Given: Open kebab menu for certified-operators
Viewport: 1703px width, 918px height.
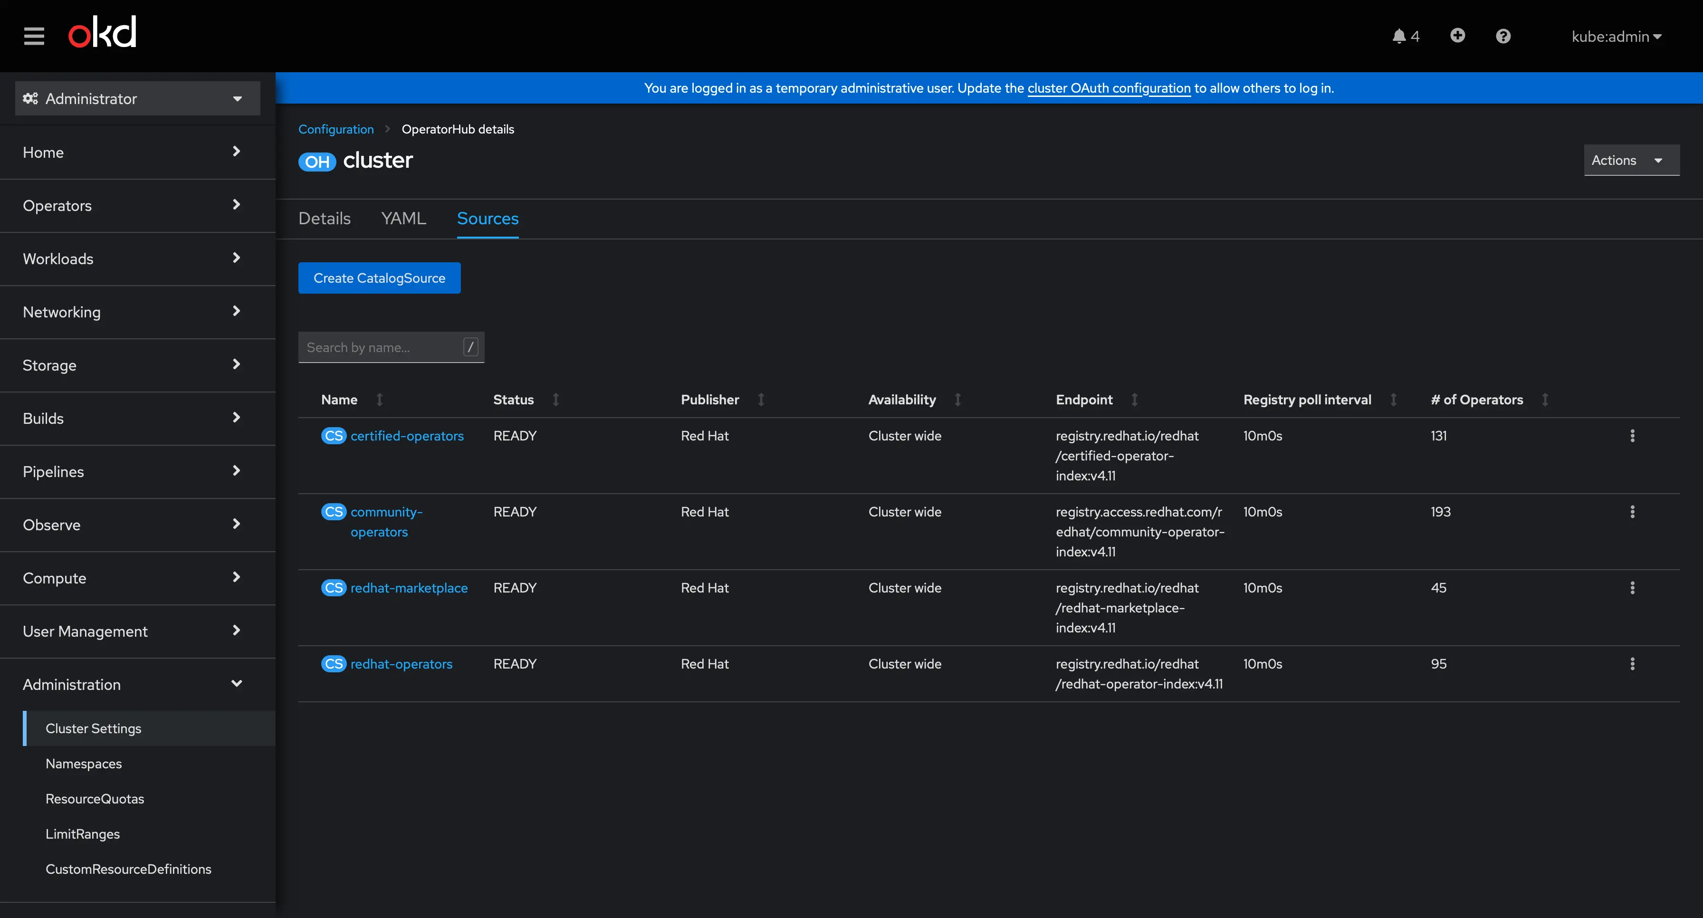Looking at the screenshot, I should pos(1632,436).
